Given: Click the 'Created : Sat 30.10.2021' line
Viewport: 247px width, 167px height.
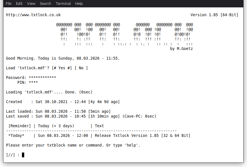Looking at the screenshot, I should [63, 102].
